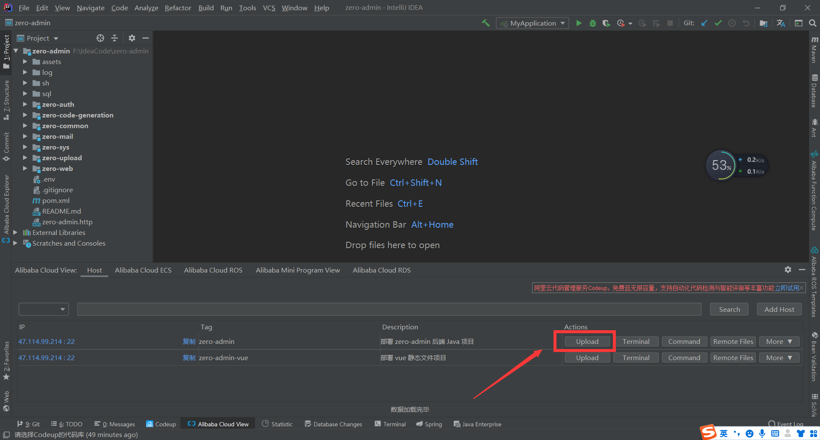The image size is (820, 440).
Task: Click the Add Host button
Action: point(779,309)
